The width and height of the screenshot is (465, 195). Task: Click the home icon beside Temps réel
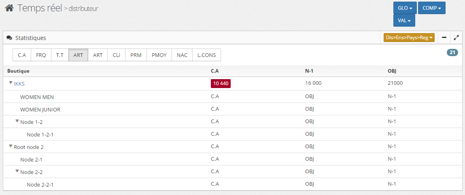pyautogui.click(x=9, y=8)
